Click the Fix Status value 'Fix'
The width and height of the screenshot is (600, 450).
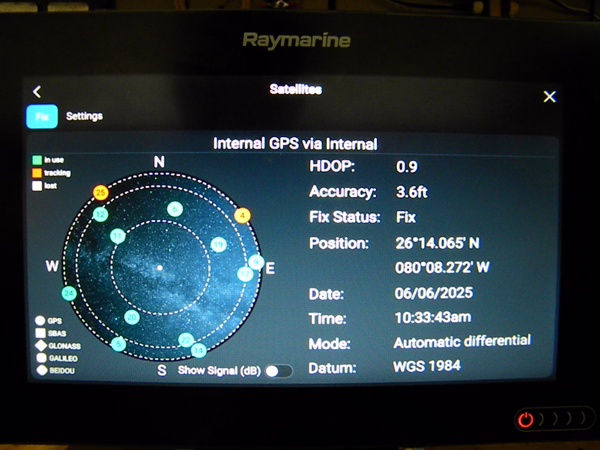click(406, 217)
